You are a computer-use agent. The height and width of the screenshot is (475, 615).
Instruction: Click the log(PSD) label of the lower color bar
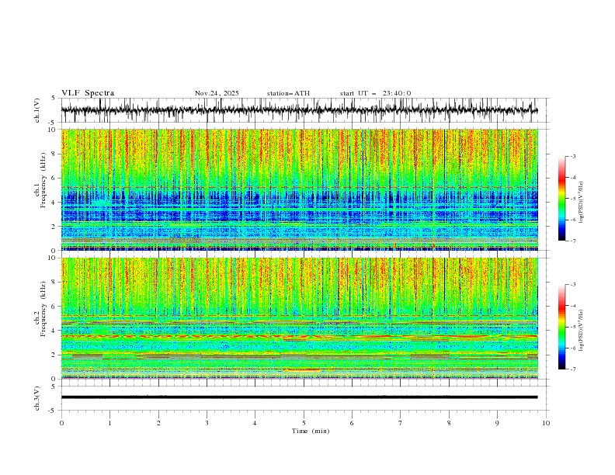[x=582, y=331]
